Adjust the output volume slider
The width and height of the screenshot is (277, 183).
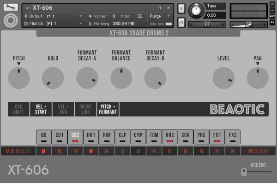[x=248, y=24]
